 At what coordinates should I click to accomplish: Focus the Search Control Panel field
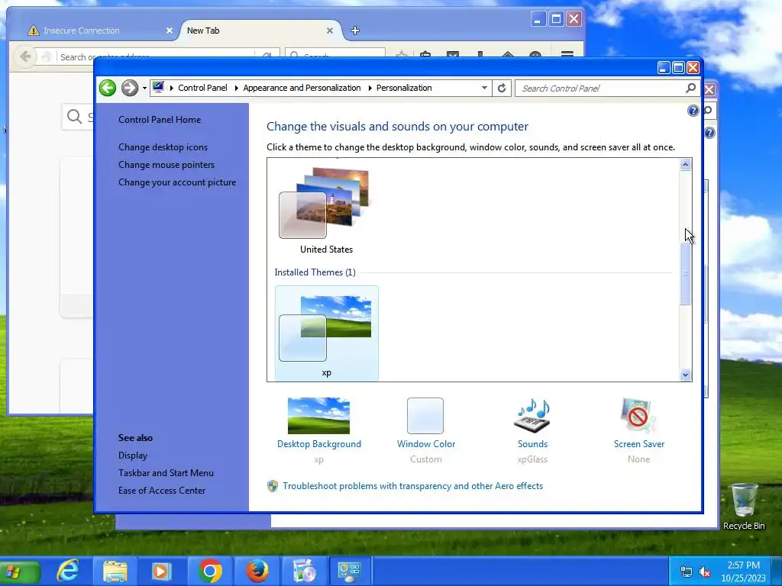[x=601, y=89]
